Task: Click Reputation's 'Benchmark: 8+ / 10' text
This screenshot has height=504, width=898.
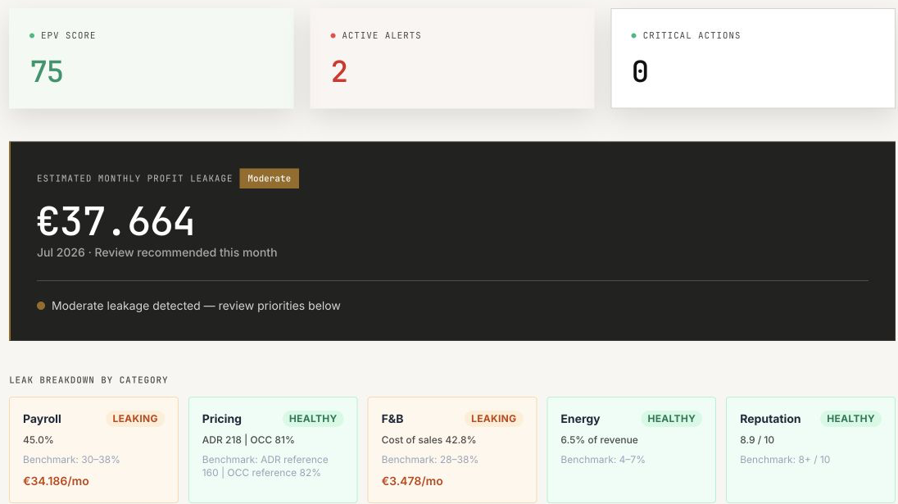Action: [785, 459]
